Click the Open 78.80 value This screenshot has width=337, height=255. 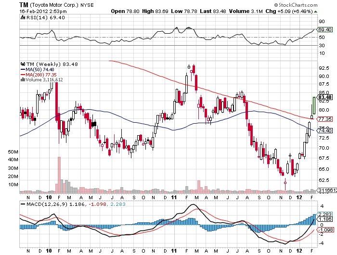[125, 12]
